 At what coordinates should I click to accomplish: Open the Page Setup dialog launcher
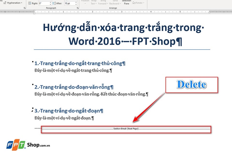pyautogui.click(x=25, y=8)
